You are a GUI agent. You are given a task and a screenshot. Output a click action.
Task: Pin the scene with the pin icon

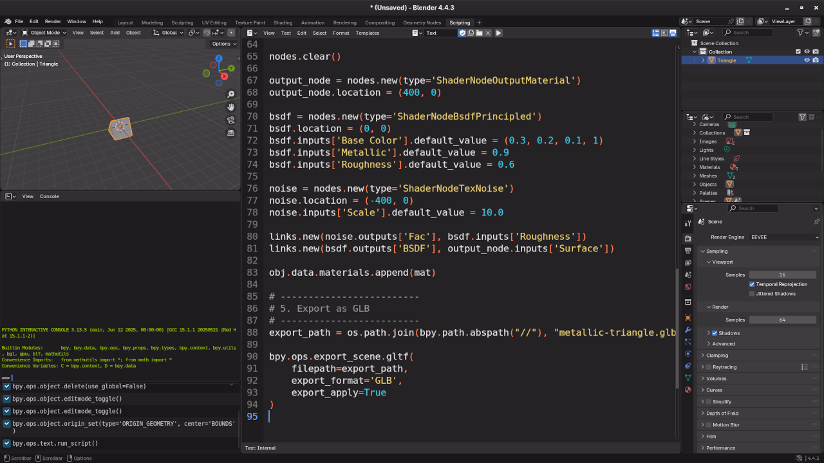[x=731, y=21]
